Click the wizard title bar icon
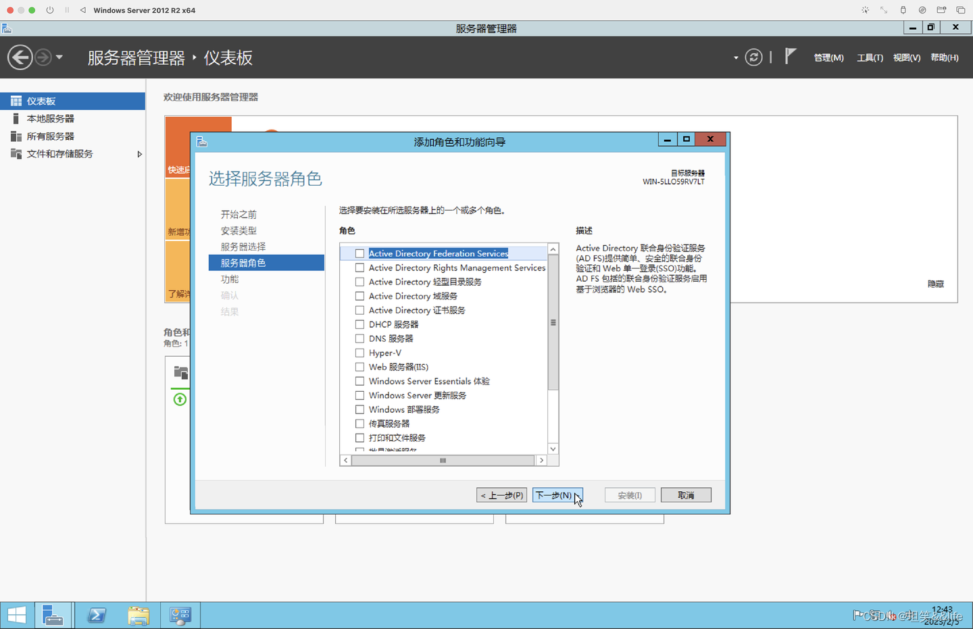The image size is (973, 629). click(201, 142)
